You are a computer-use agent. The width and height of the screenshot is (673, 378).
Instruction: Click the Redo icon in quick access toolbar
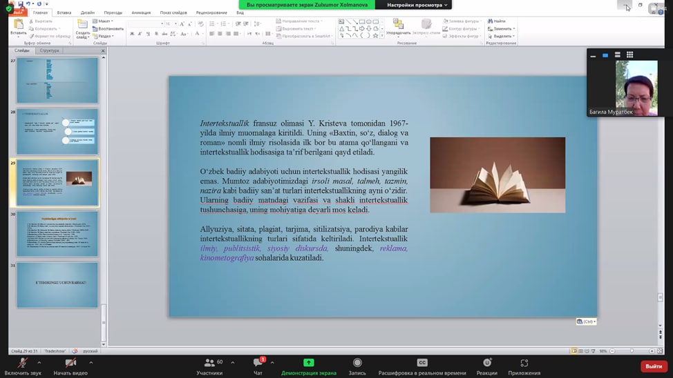point(39,4)
